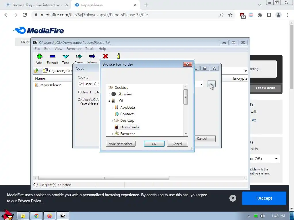The image size is (294, 220).
Task: Click the Chrome icon in the taskbar
Action: tap(36, 216)
